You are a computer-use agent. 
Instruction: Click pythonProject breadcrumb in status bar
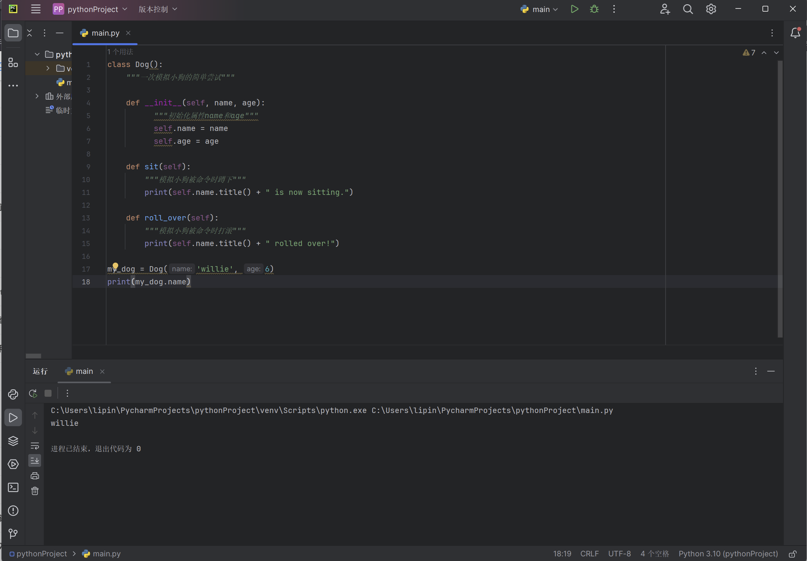point(38,554)
